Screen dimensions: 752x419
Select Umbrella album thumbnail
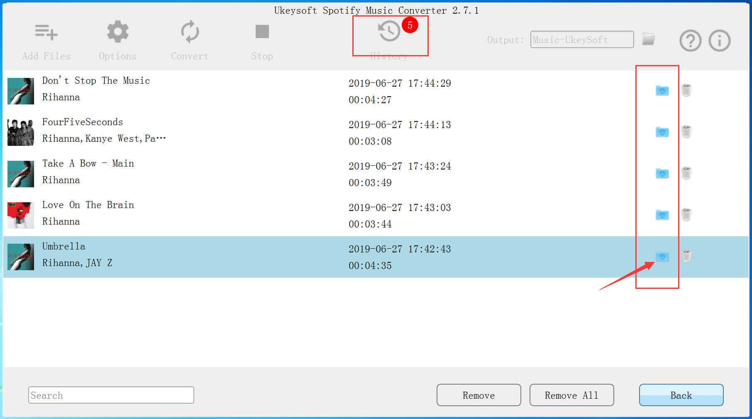tap(21, 257)
